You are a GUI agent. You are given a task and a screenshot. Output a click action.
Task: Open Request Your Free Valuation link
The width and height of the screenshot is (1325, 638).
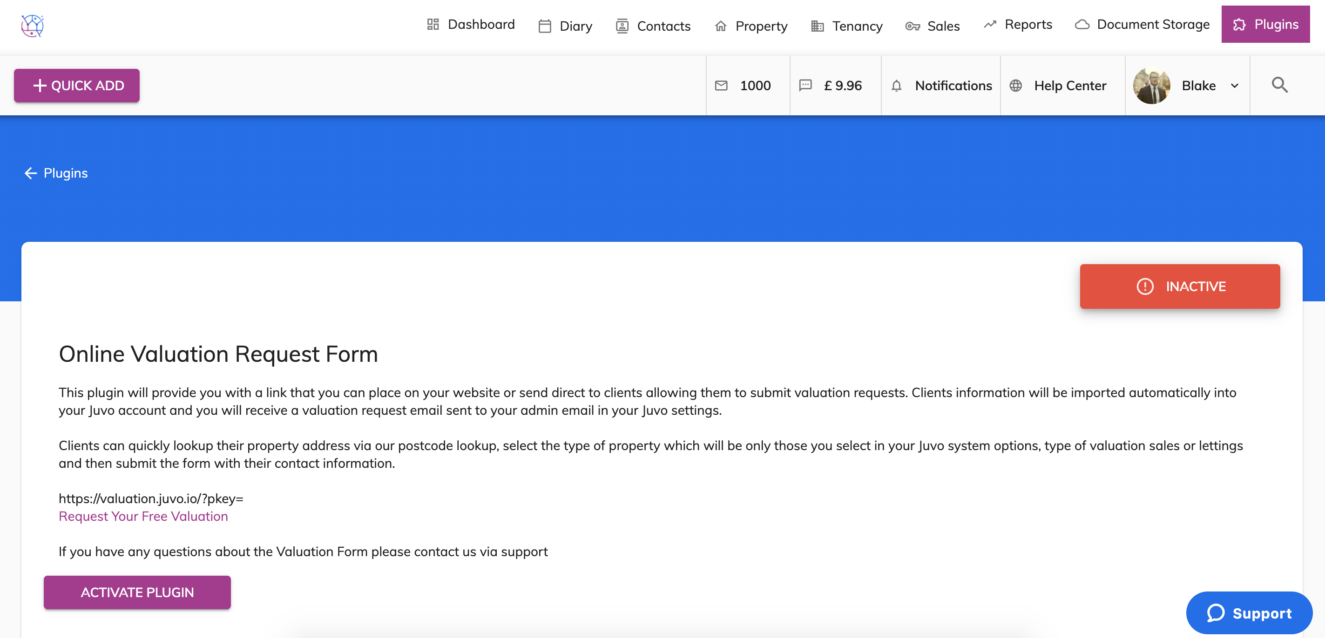coord(143,516)
